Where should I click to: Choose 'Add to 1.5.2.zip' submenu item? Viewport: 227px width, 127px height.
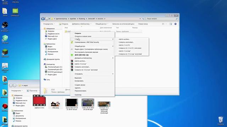pos(124,51)
